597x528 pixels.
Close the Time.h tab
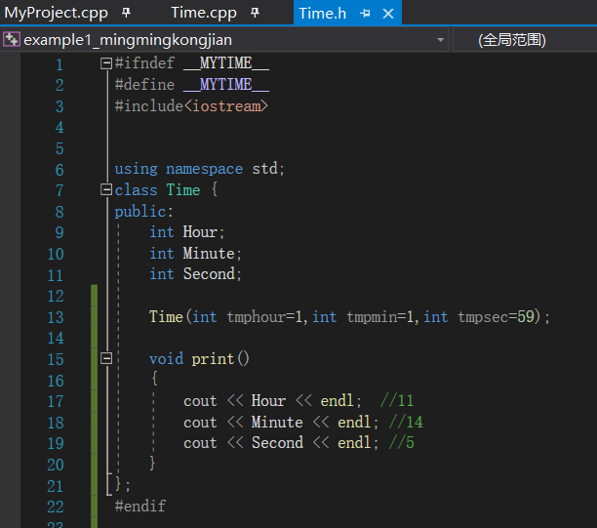tap(388, 14)
